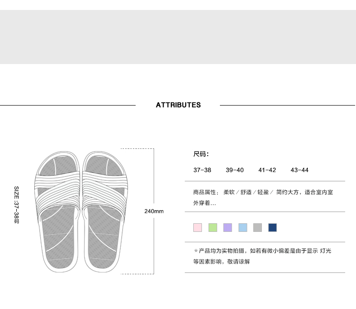Screen dimensions: 356x309
Task: Choose size 39-40
Action: 235,170
